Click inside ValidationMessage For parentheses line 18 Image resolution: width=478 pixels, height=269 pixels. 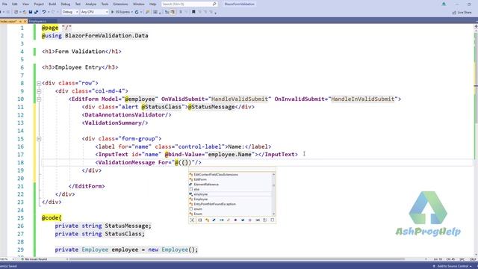185,163
